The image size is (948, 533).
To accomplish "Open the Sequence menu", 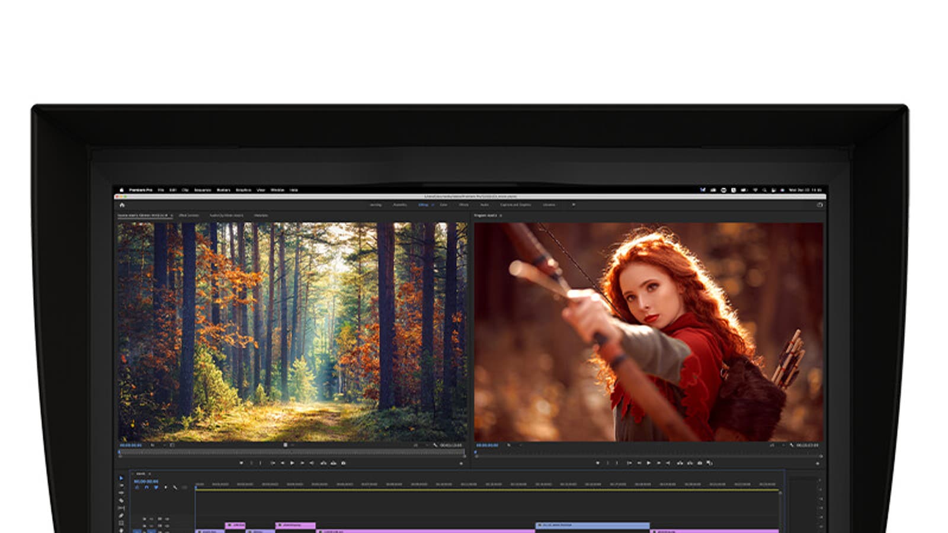I will (x=203, y=190).
